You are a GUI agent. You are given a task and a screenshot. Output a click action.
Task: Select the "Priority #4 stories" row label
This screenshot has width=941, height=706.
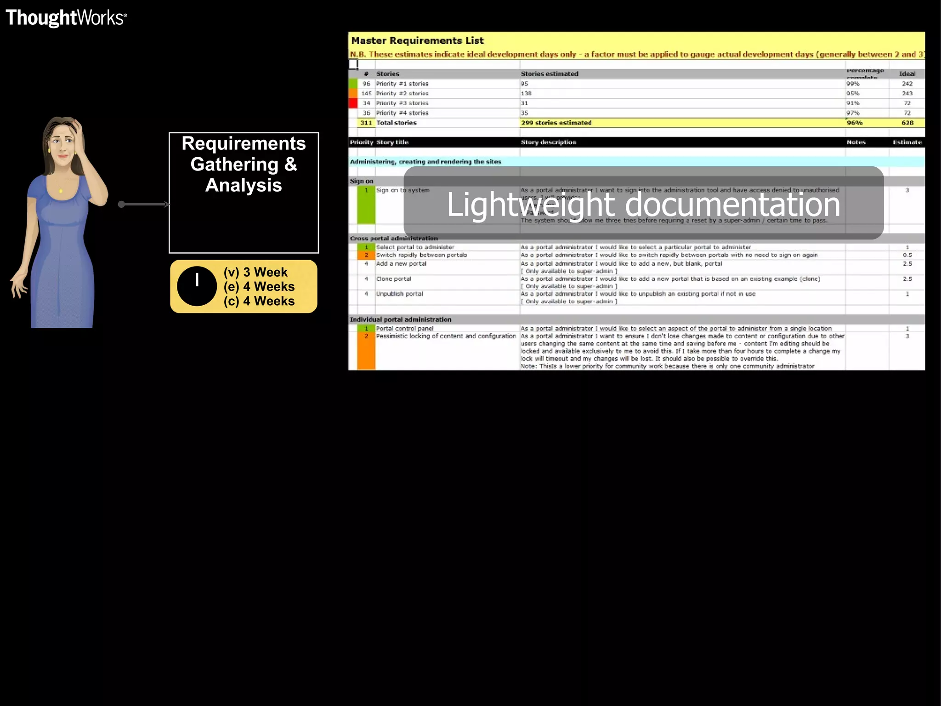402,113
